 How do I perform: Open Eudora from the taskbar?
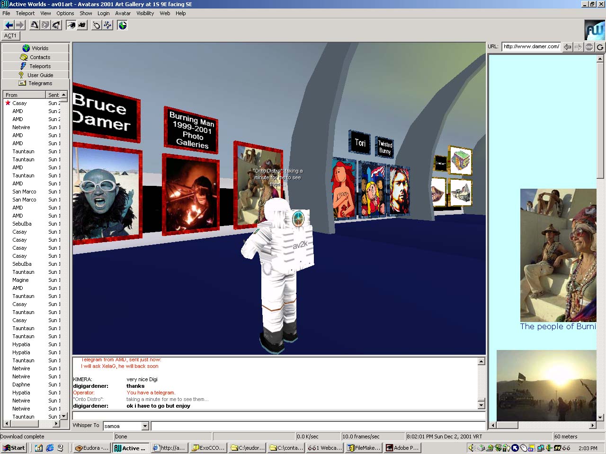pos(92,448)
